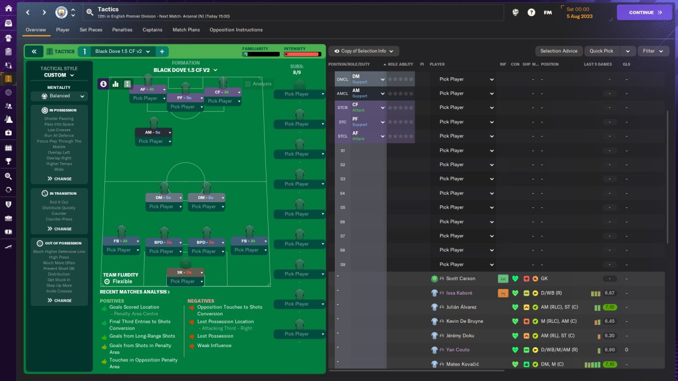Open the Filter dropdown

[653, 51]
